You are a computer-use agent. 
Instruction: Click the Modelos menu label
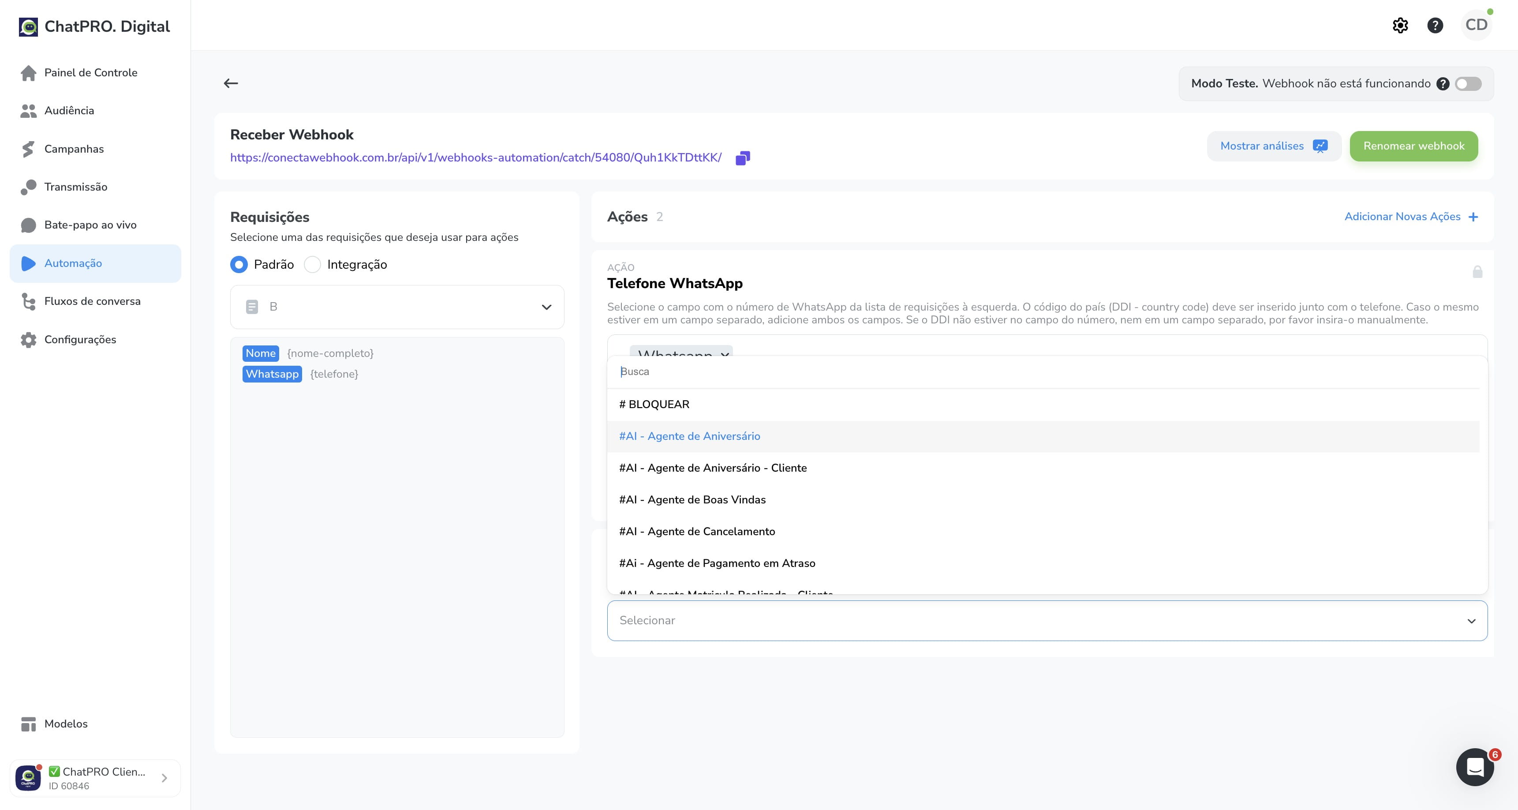click(66, 724)
